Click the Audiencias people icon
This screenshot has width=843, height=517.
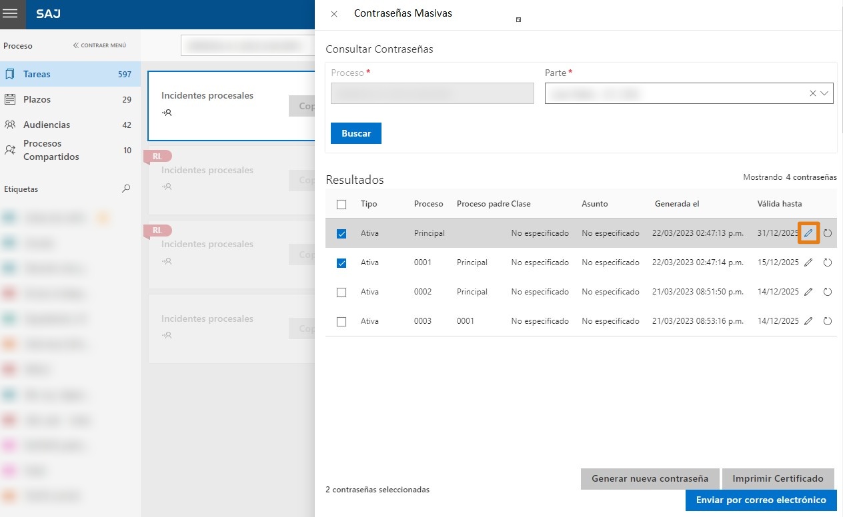[x=10, y=125]
